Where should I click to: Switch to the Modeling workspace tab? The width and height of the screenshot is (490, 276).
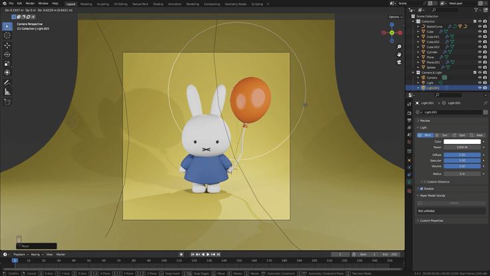(87, 4)
